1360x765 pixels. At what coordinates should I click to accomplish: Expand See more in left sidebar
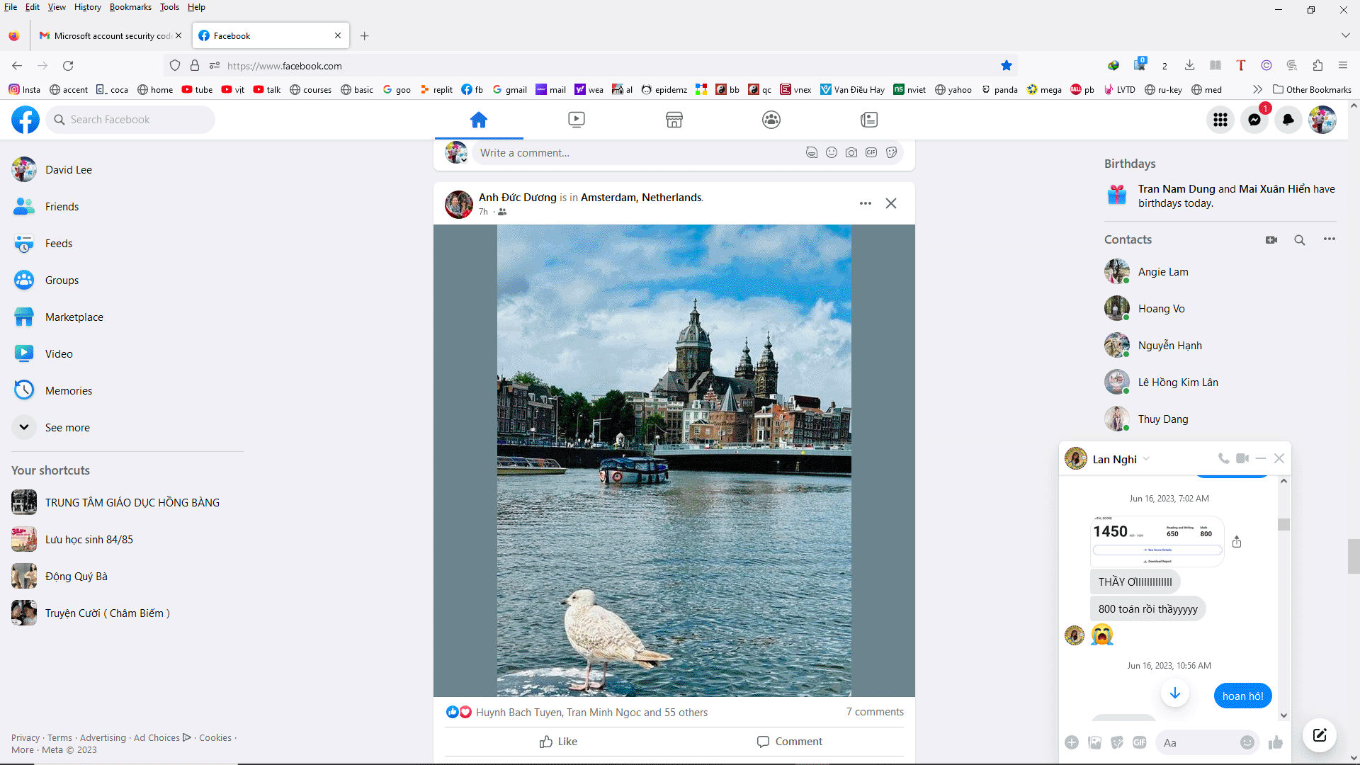67,427
